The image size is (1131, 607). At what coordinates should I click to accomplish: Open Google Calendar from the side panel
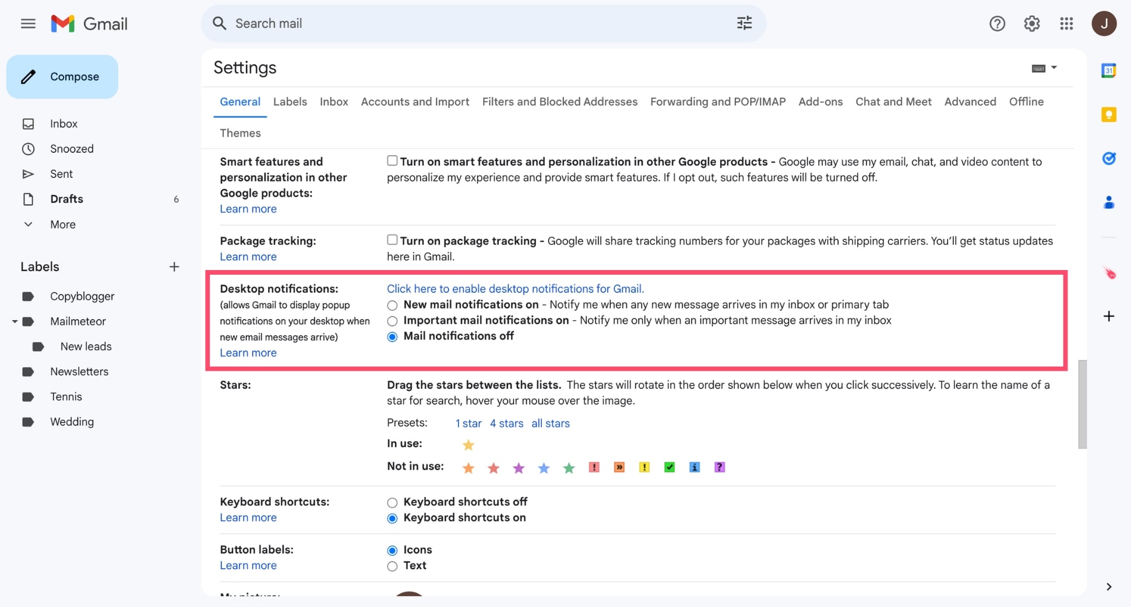tap(1109, 70)
